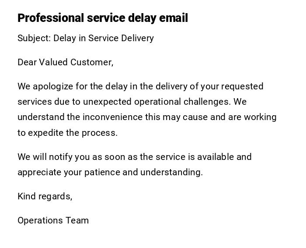Click the "Operations Team" signature
Image resolution: width=306 pixels, height=248 pixels.
53,220
